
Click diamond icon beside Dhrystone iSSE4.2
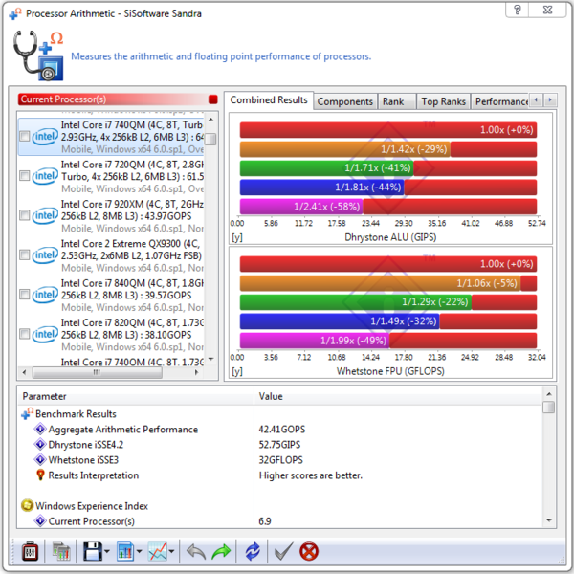40,444
